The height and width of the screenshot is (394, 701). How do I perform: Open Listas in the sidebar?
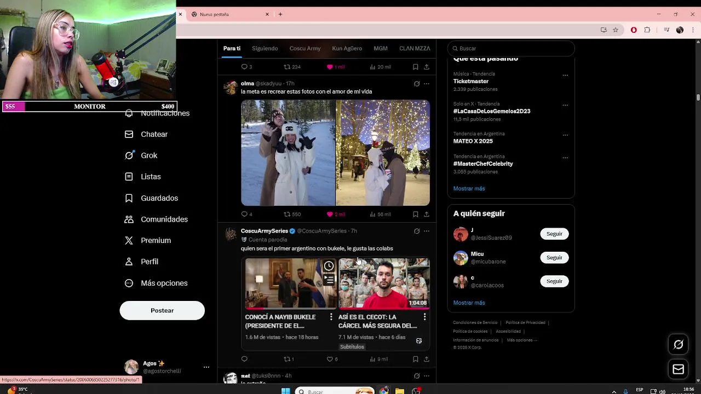142,177
